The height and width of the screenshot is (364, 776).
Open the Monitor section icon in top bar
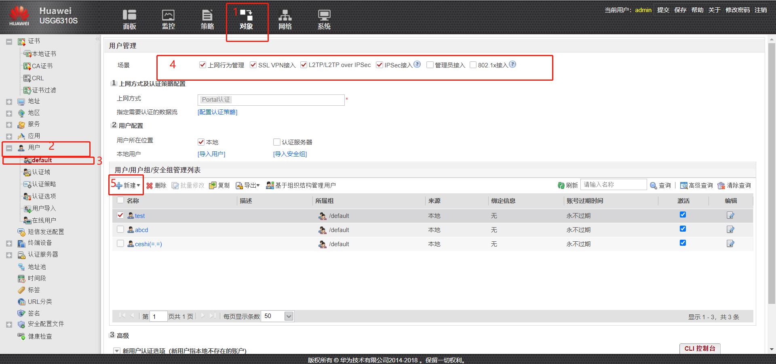168,15
